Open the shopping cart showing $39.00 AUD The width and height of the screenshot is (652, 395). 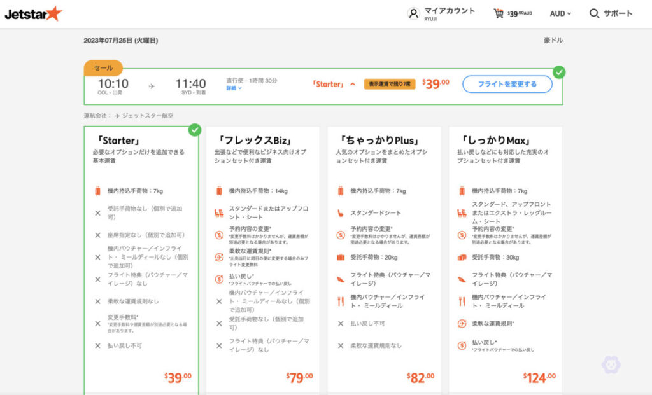(x=499, y=13)
